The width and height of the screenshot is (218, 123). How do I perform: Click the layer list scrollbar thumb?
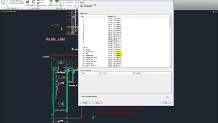pyautogui.click(x=170, y=23)
